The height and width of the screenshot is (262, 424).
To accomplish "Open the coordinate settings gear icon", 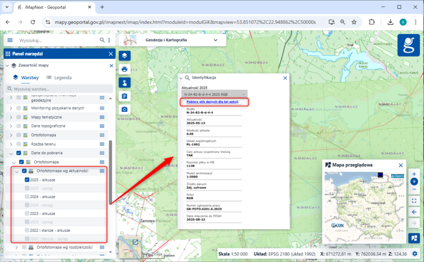I will pyautogui.click(x=415, y=254).
